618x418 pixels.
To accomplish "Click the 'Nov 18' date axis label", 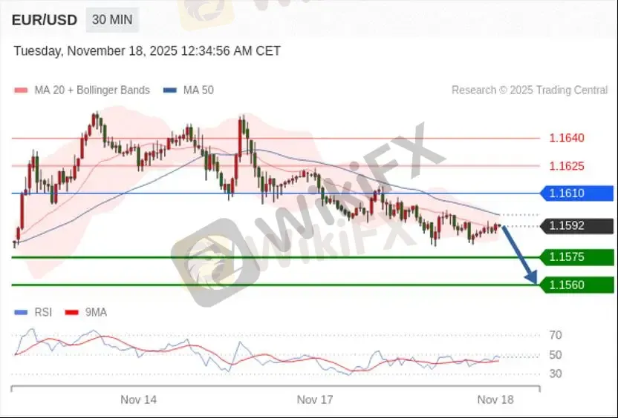I will tap(495, 400).
